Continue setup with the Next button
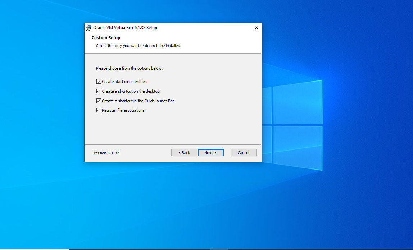Viewport: 413px width, 250px height. [x=211, y=153]
